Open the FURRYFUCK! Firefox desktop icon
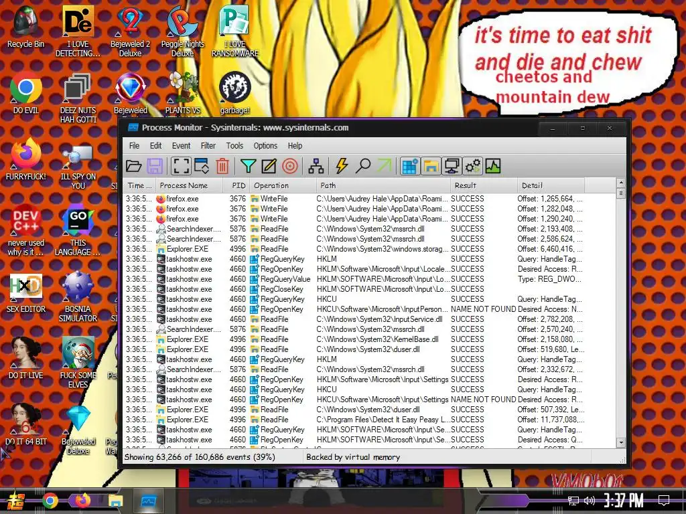 click(26, 159)
